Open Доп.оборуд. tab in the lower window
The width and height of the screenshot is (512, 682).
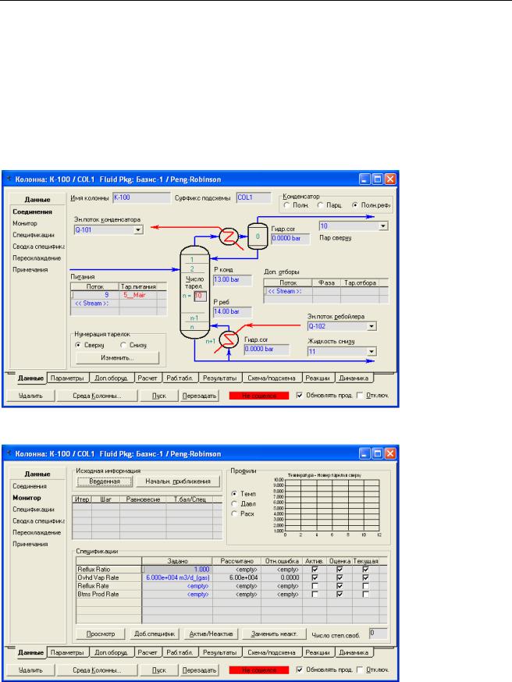[x=112, y=652]
